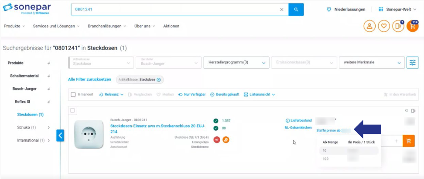424x179 pixels.
Task: Select Schaltermaterial in the category tree
Action: point(24,76)
